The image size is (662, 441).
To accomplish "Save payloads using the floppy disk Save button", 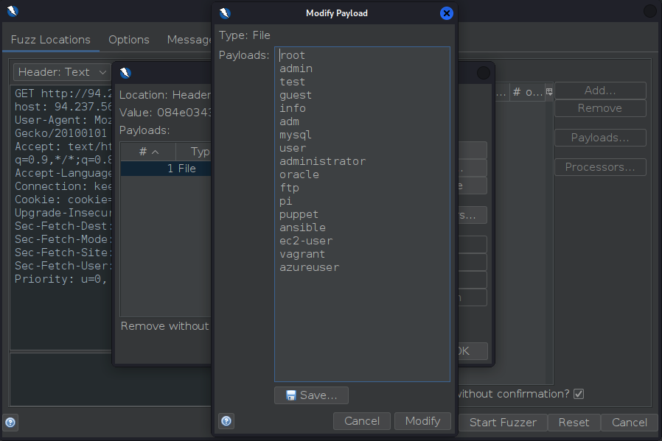I will click(311, 395).
